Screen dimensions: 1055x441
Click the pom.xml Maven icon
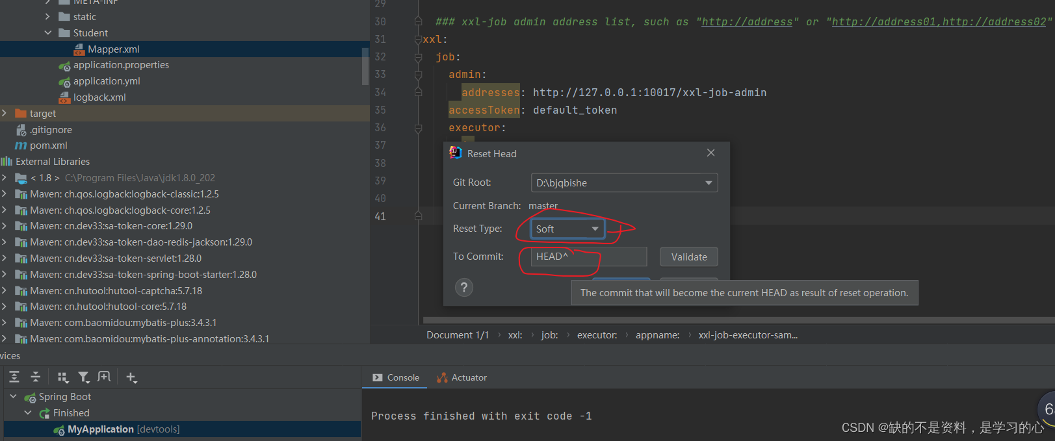[x=21, y=145]
